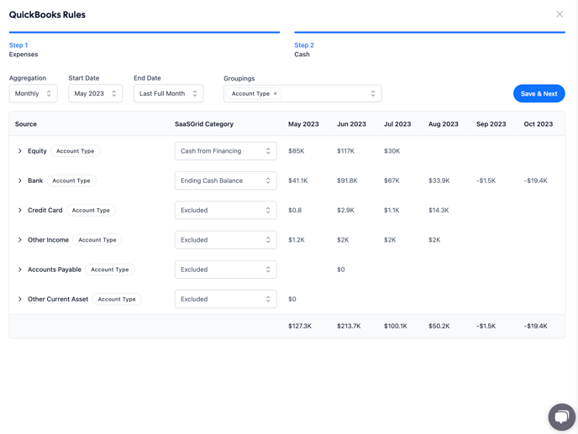Change Equity category from Cash from Financing

coord(225,151)
